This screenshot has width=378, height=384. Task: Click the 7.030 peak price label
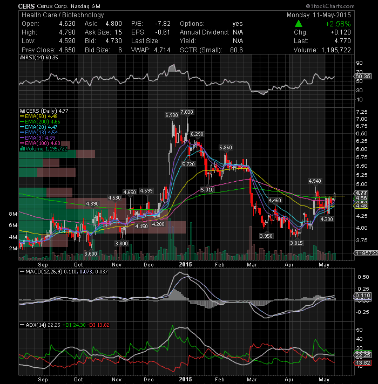(187, 112)
